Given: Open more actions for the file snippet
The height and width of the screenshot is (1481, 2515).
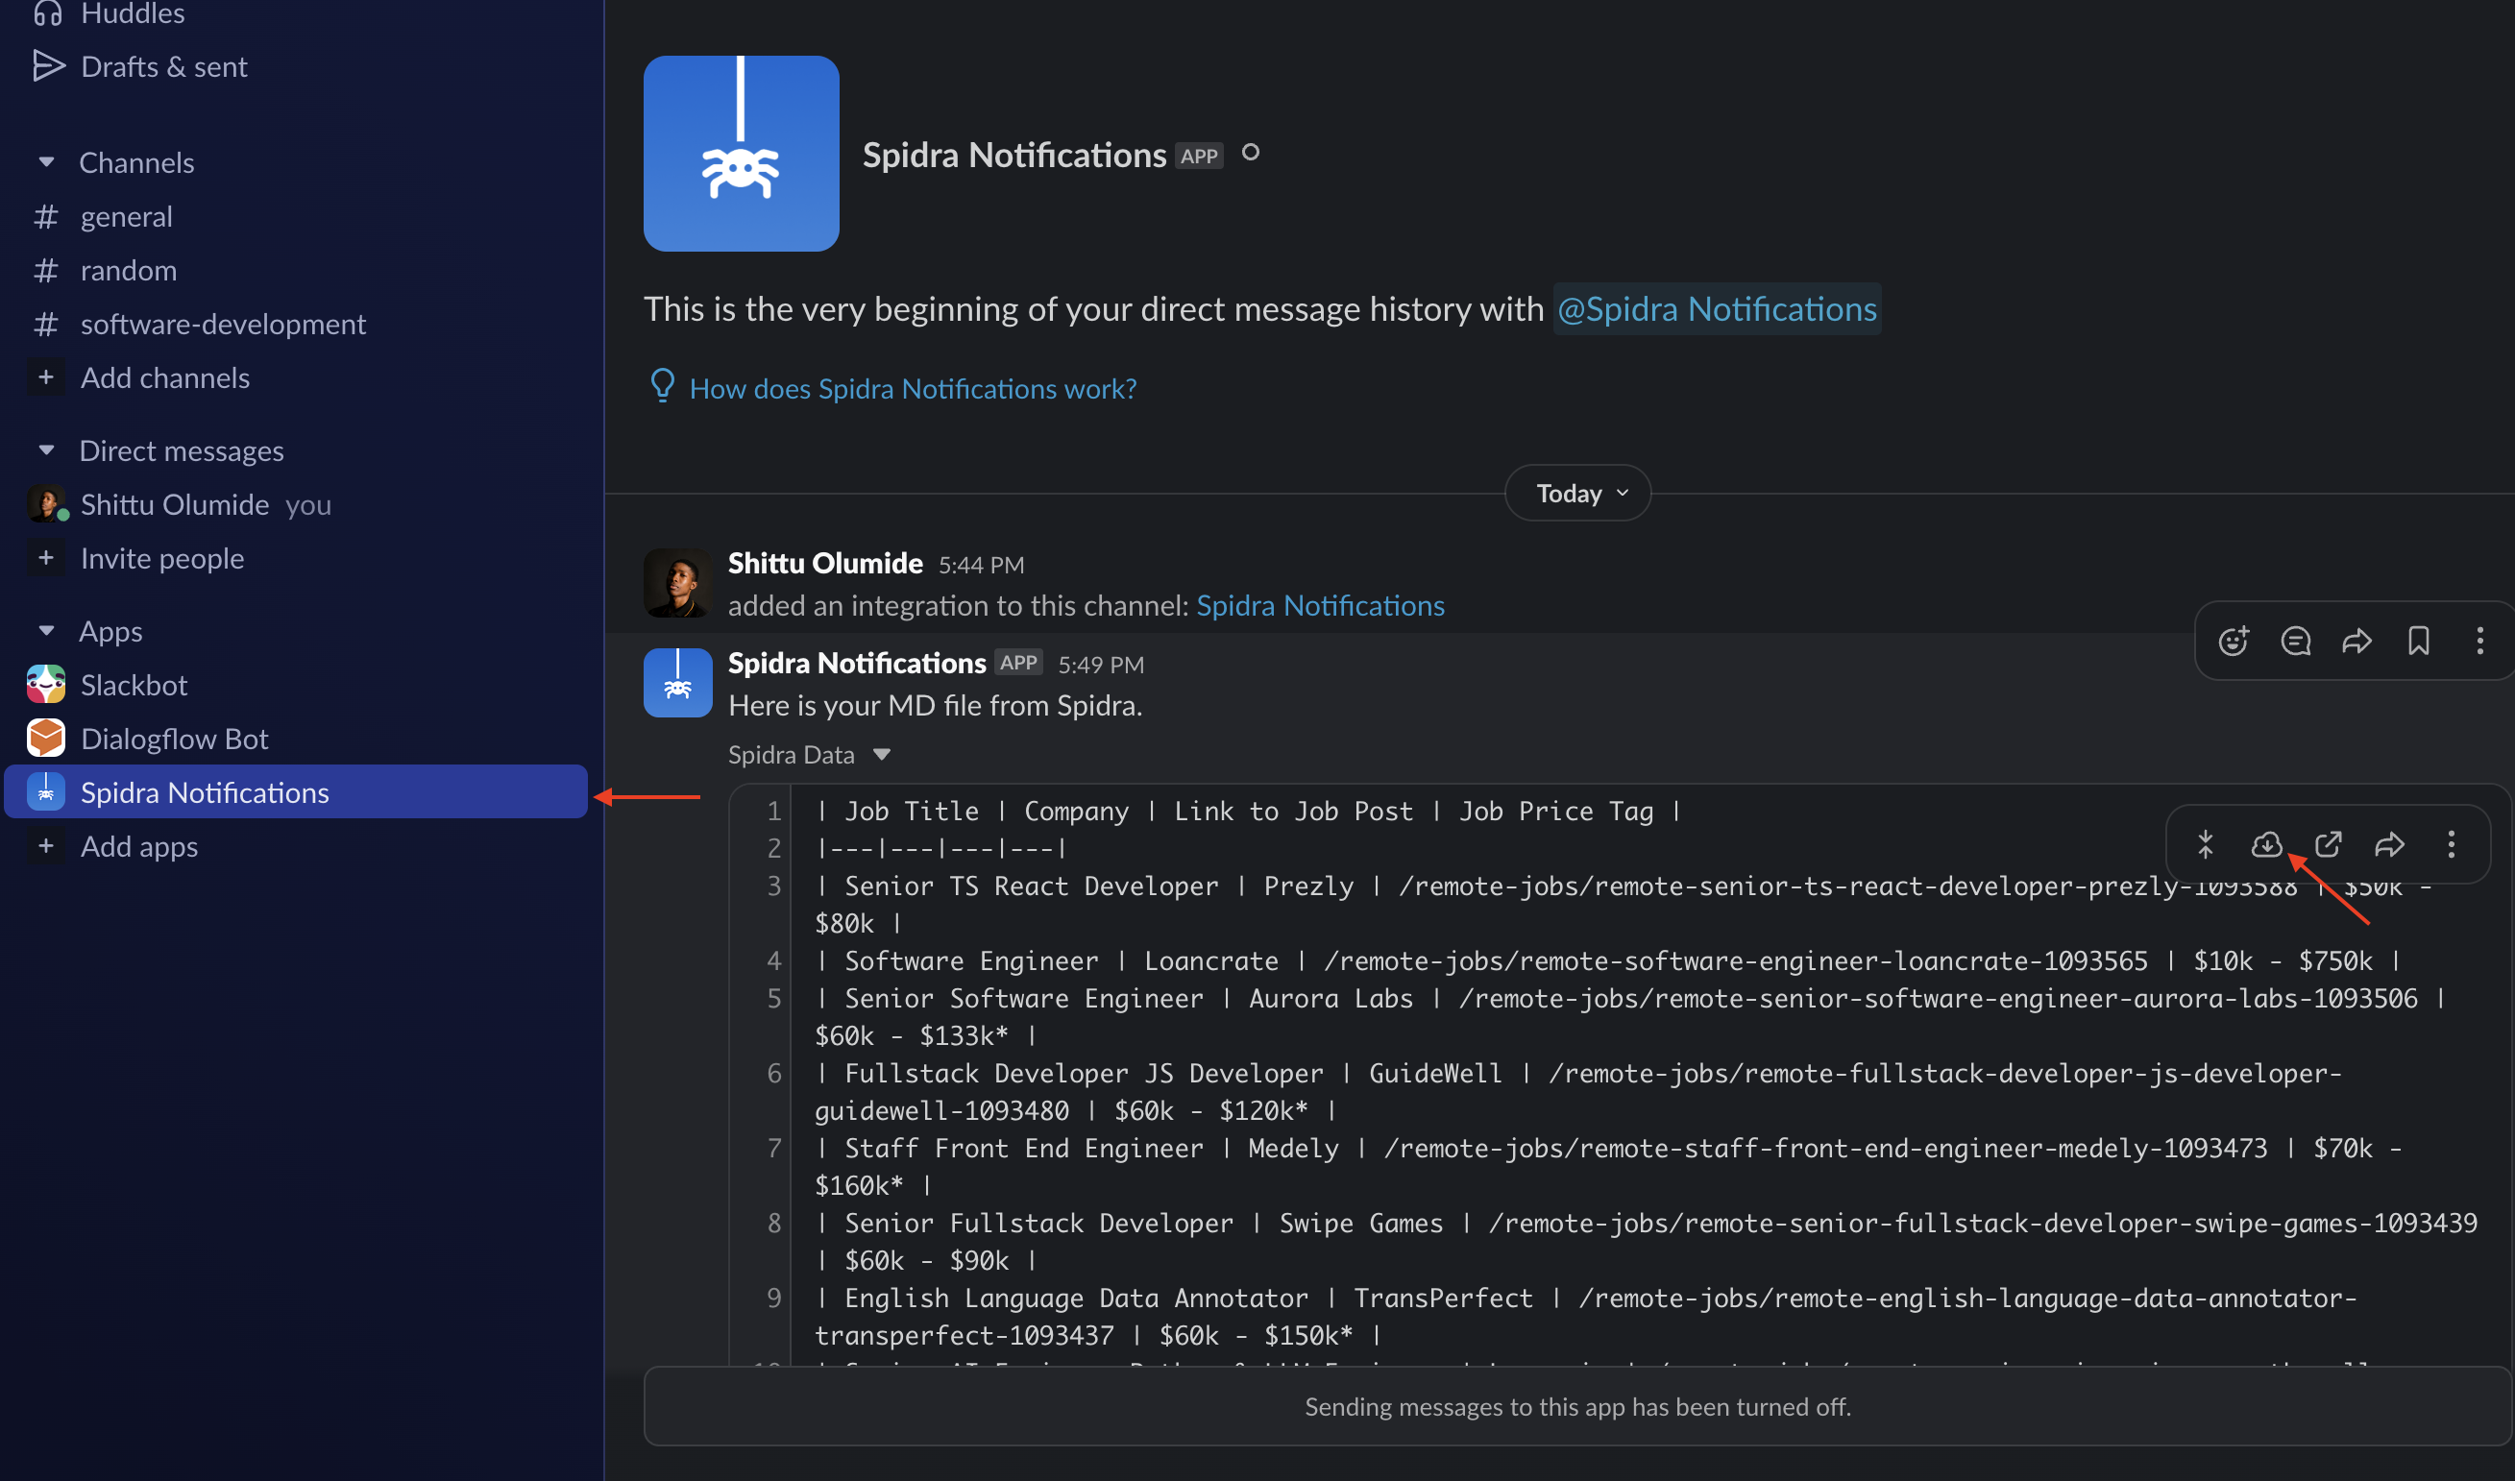Looking at the screenshot, I should [x=2453, y=844].
